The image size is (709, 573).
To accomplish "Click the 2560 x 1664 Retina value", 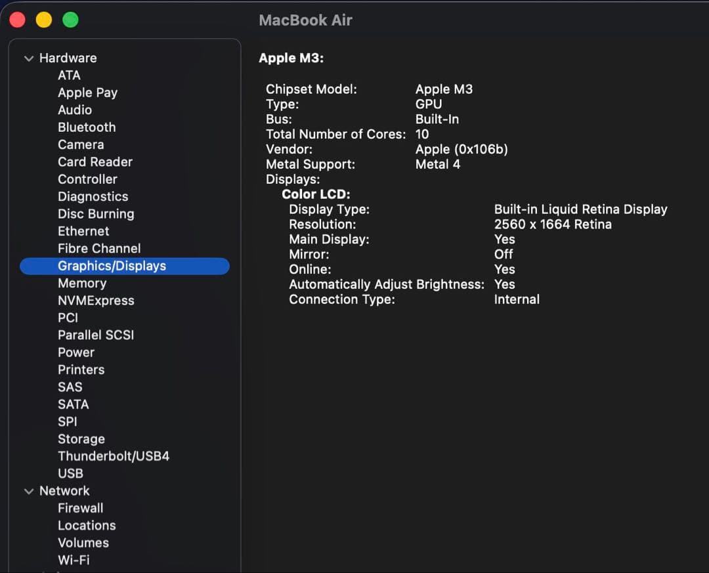I will 553,224.
